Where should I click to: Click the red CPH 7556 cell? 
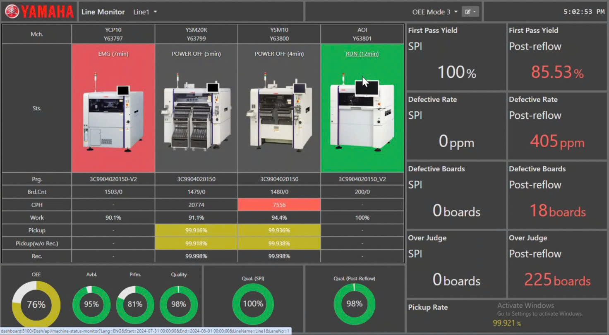pos(279,205)
